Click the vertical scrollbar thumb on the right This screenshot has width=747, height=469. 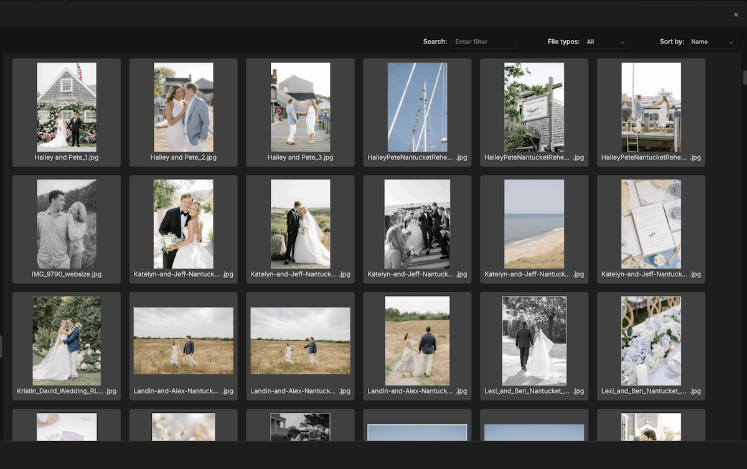[744, 78]
